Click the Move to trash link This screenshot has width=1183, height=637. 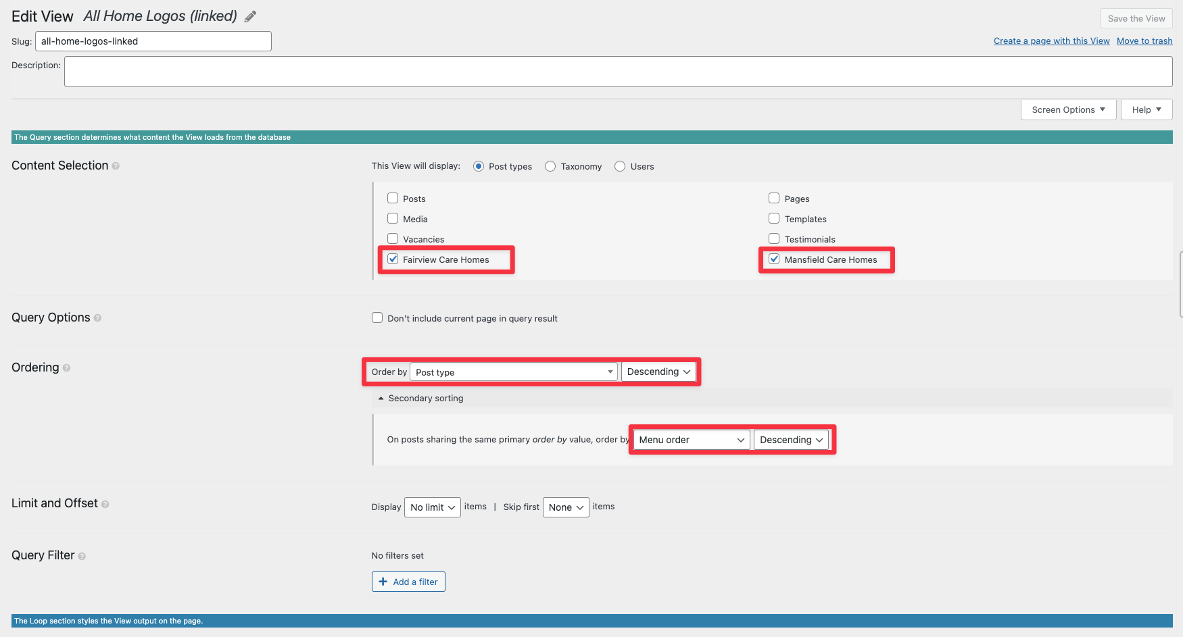point(1144,41)
